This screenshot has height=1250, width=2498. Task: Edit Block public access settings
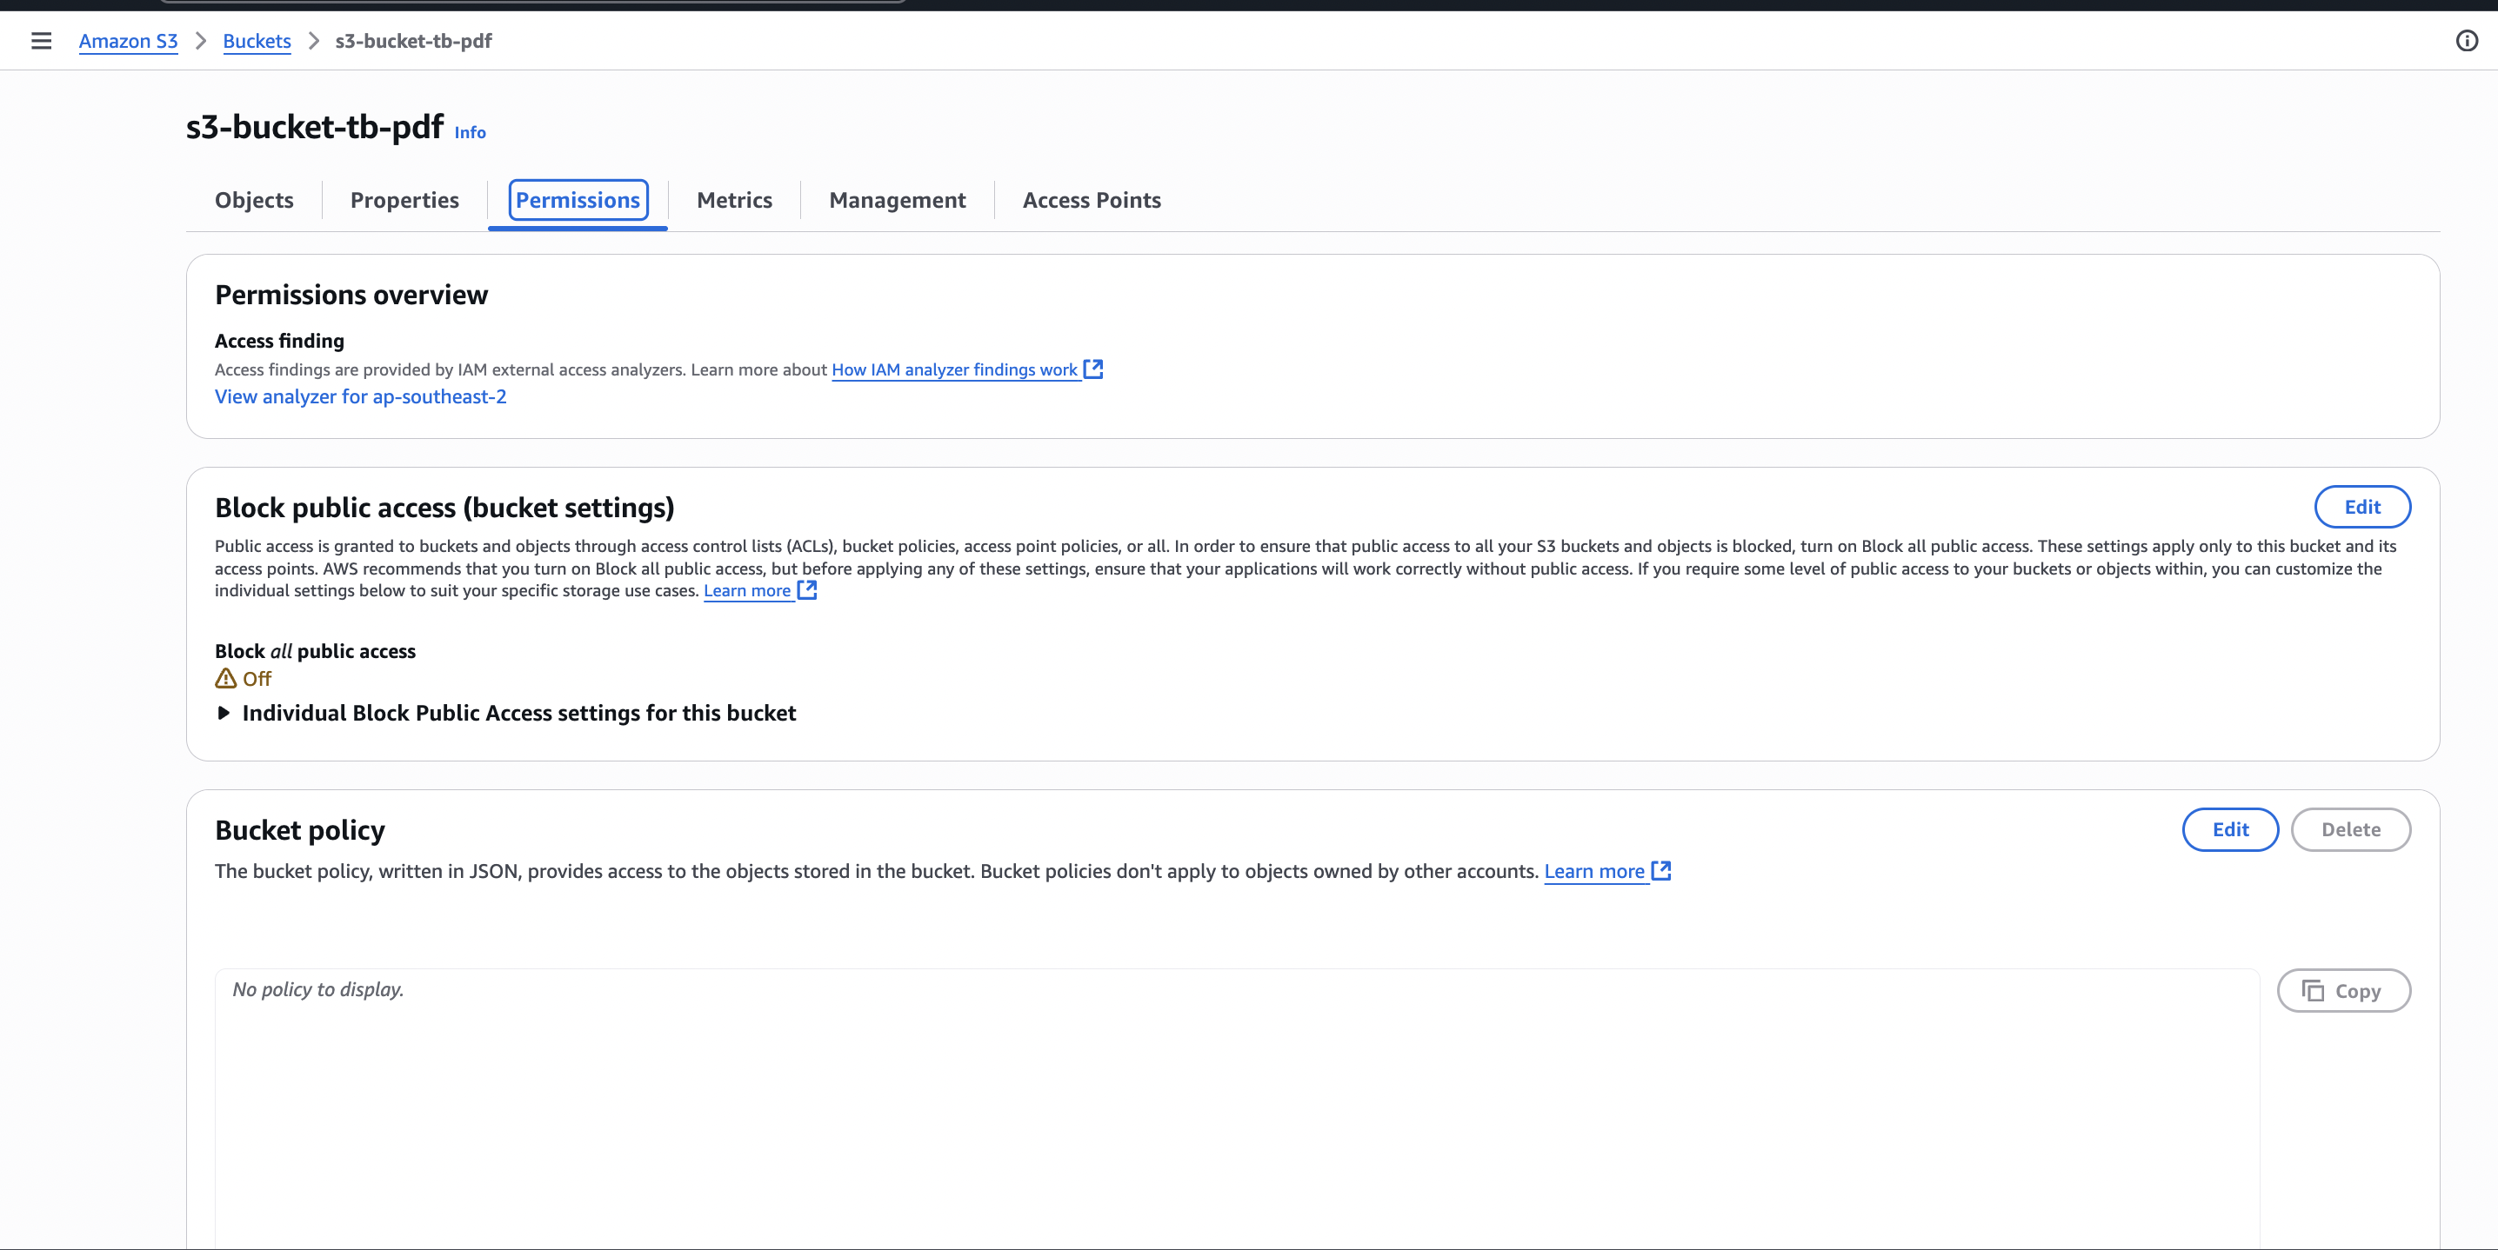(2361, 507)
